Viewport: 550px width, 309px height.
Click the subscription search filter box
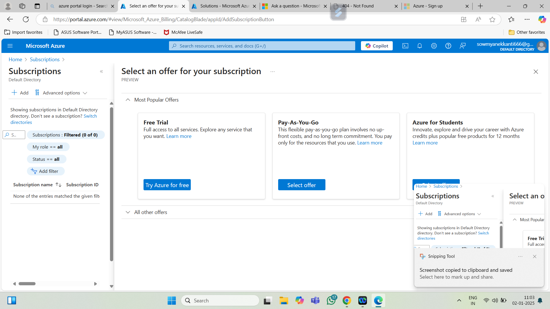pyautogui.click(x=14, y=135)
